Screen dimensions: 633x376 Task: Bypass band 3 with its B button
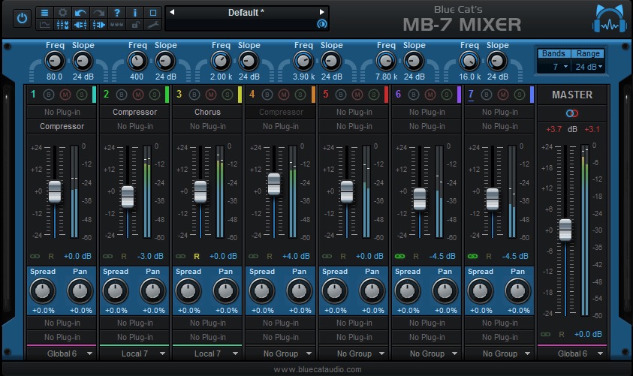[x=194, y=95]
